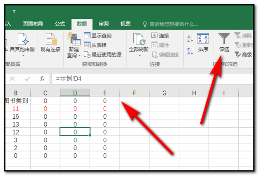Click the cell containing 图书类别
The height and width of the screenshot is (176, 259).
(x=18, y=101)
